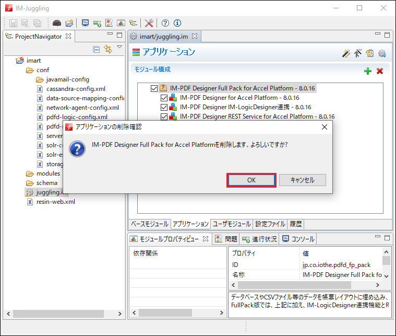The image size is (396, 336).
Task: Click the progress status toolbar icon
Action: pyautogui.click(x=97, y=24)
